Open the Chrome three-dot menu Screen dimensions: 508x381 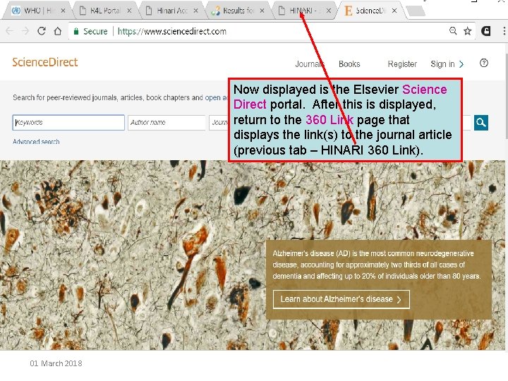tap(504, 31)
